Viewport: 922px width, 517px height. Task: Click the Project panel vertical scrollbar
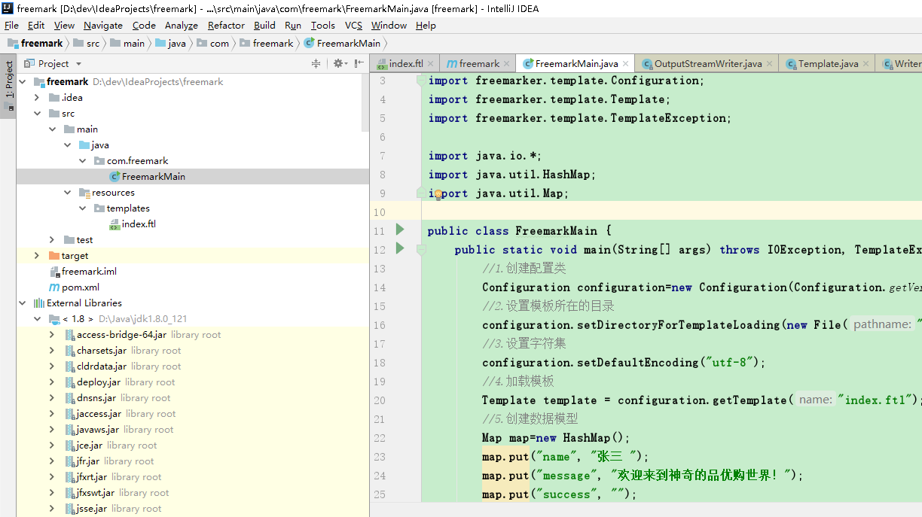click(365, 102)
